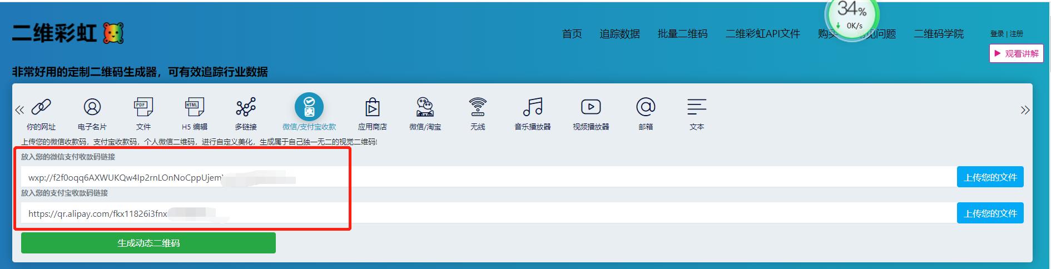Select the 文本 text icon

point(696,107)
